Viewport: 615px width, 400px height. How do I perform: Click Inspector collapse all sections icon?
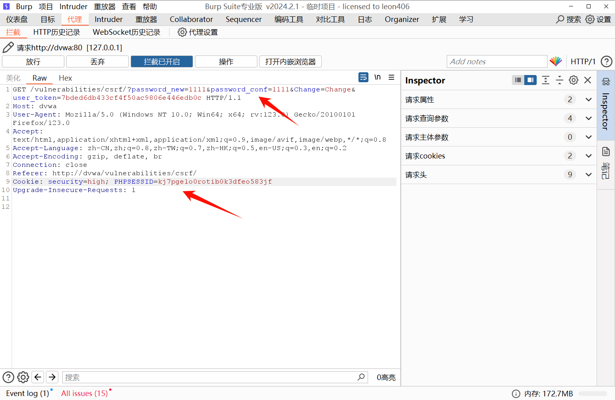[x=559, y=80]
